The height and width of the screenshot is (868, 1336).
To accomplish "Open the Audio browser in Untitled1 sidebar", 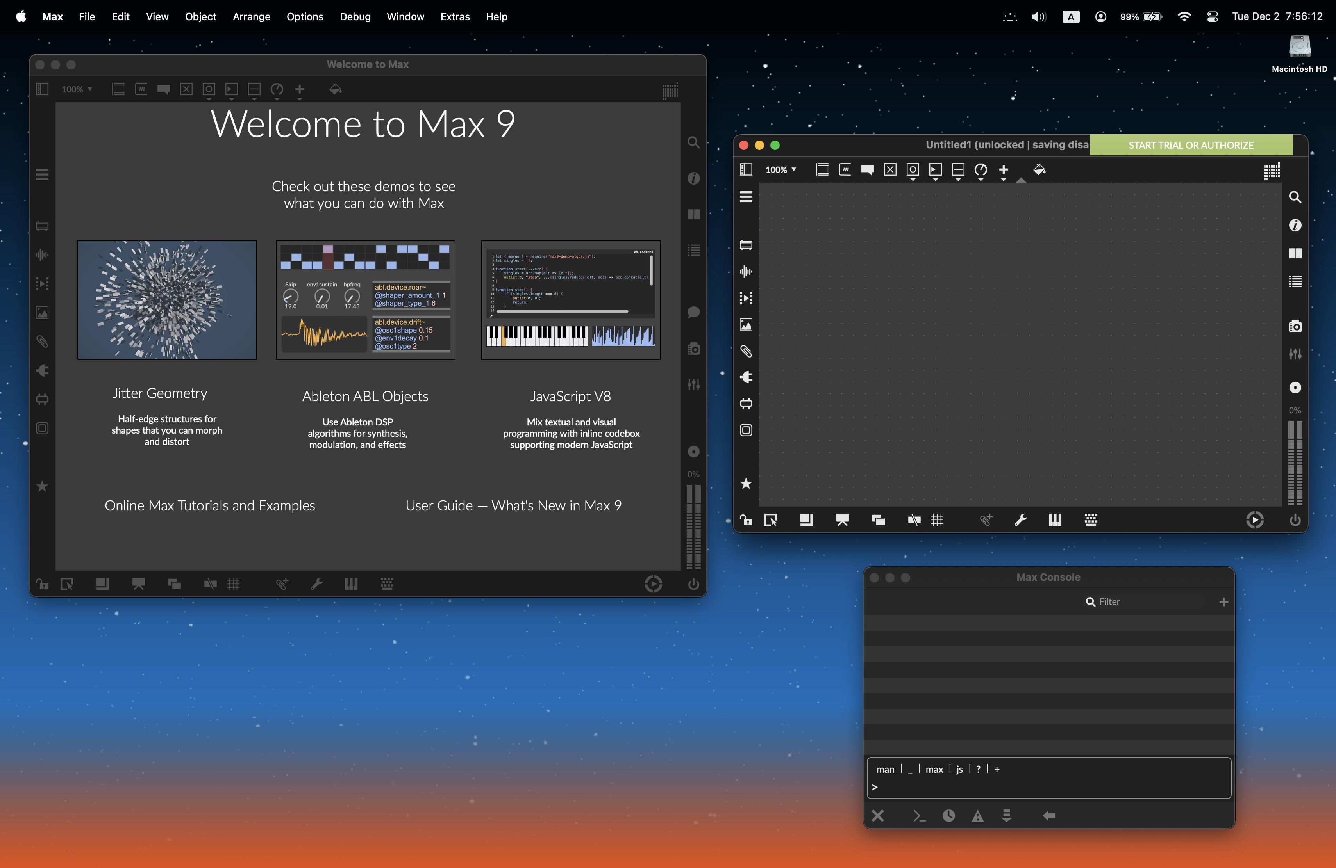I will [745, 271].
